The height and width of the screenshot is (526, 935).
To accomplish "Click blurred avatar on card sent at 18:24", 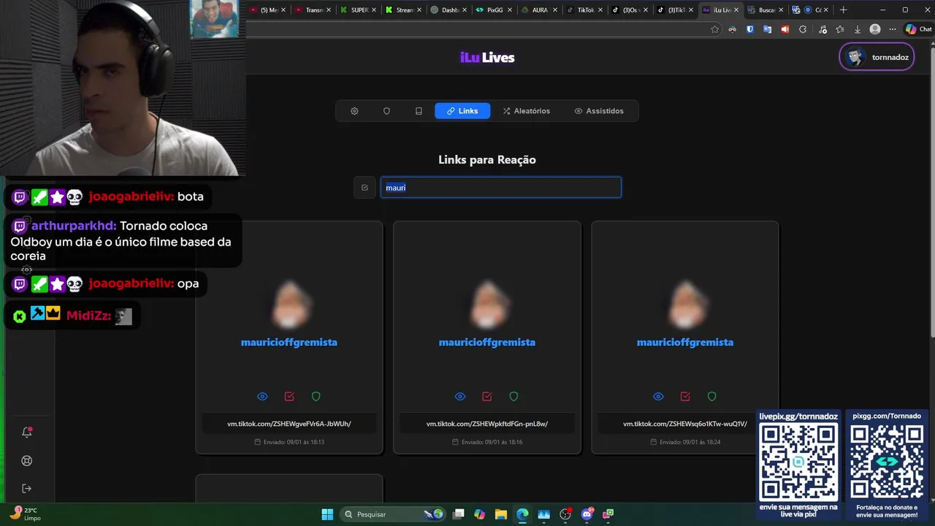I will [x=685, y=304].
